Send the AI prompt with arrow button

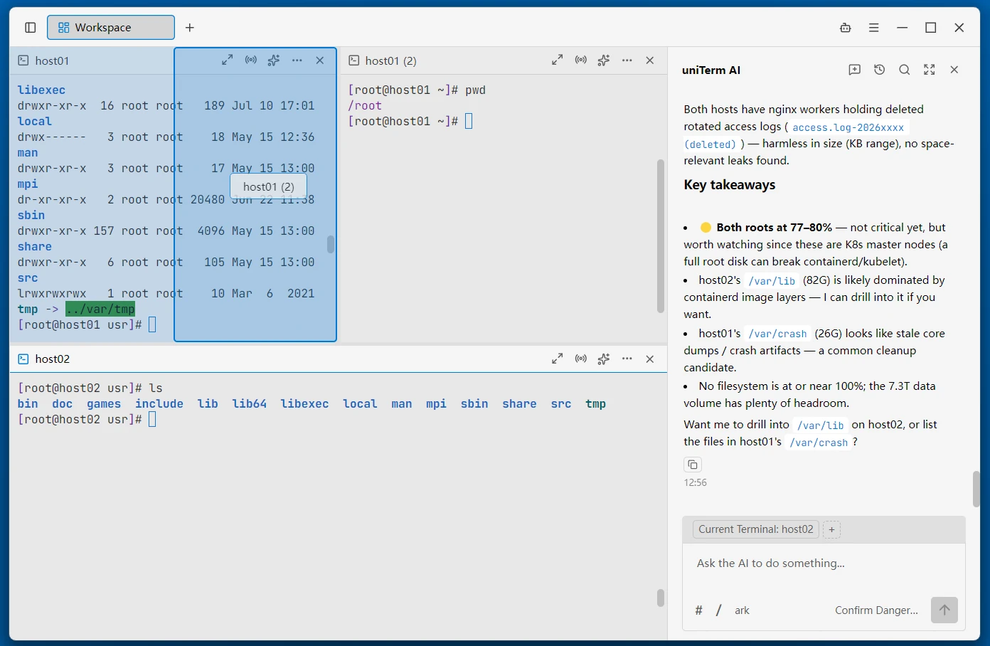[944, 610]
